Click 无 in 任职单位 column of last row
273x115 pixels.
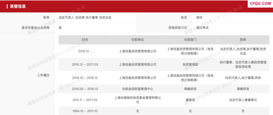tap(138, 111)
